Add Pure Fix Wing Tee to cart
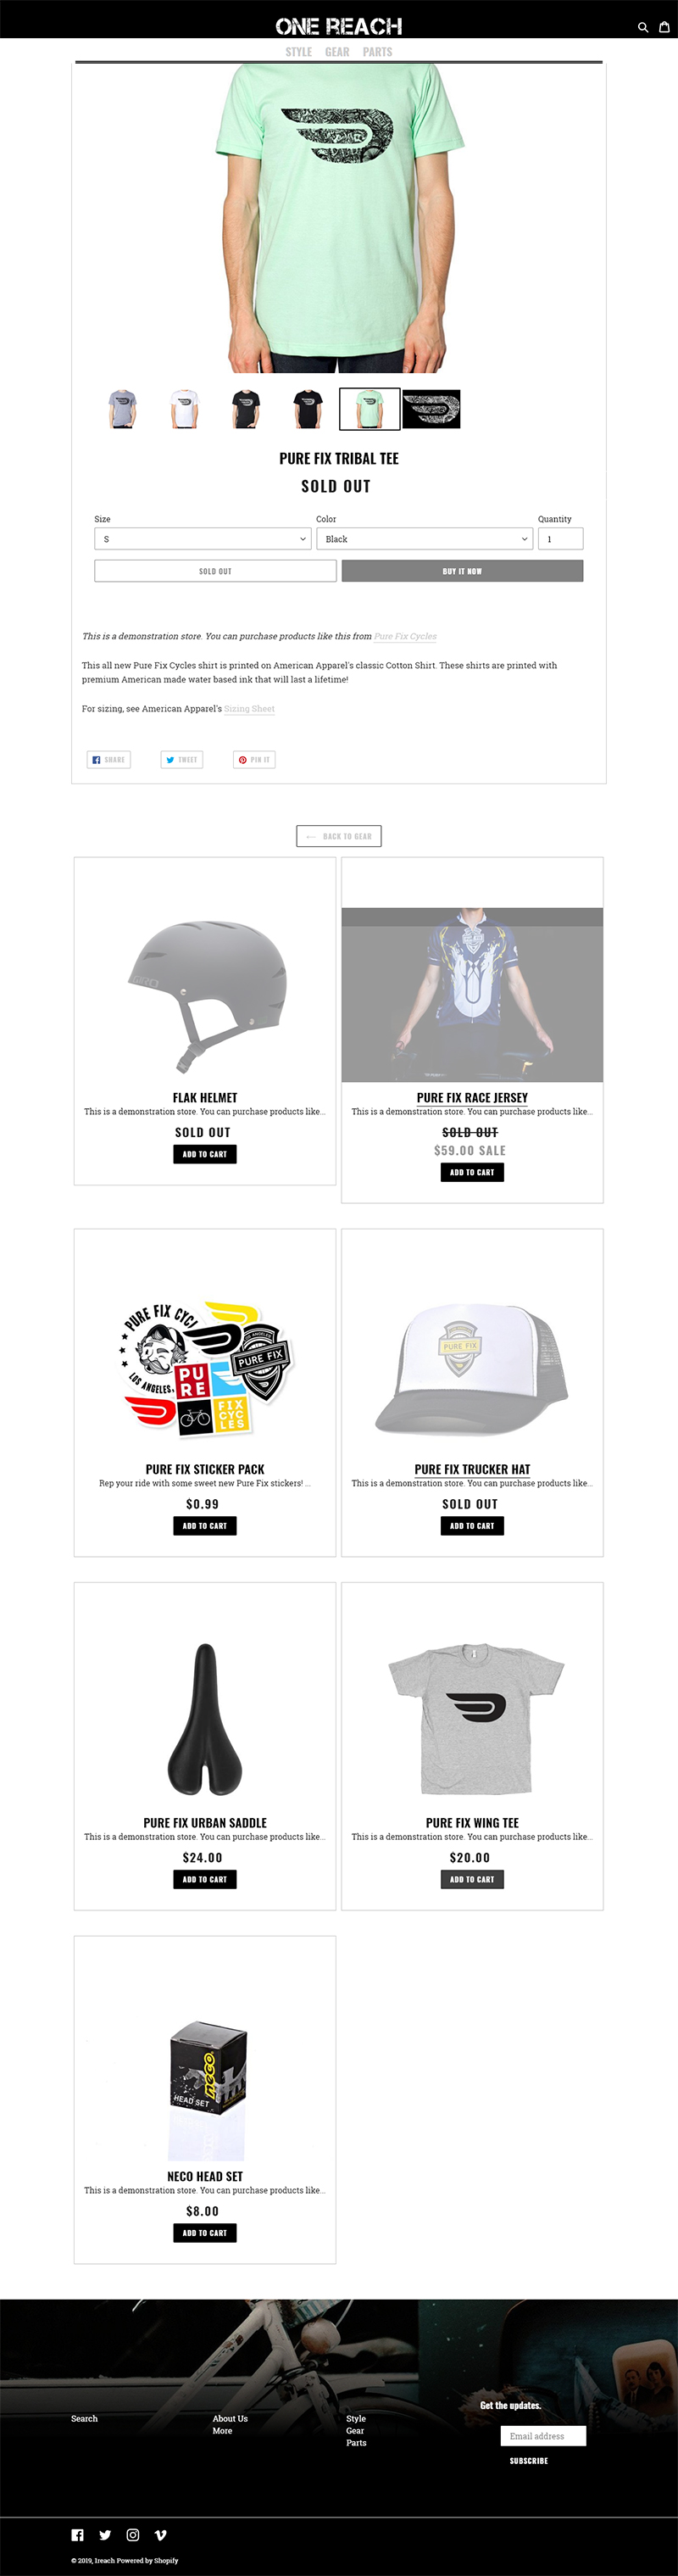Image resolution: width=678 pixels, height=2576 pixels. pos(472,1879)
